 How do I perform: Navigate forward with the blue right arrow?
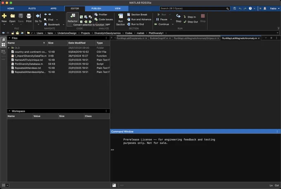coord(50,14)
